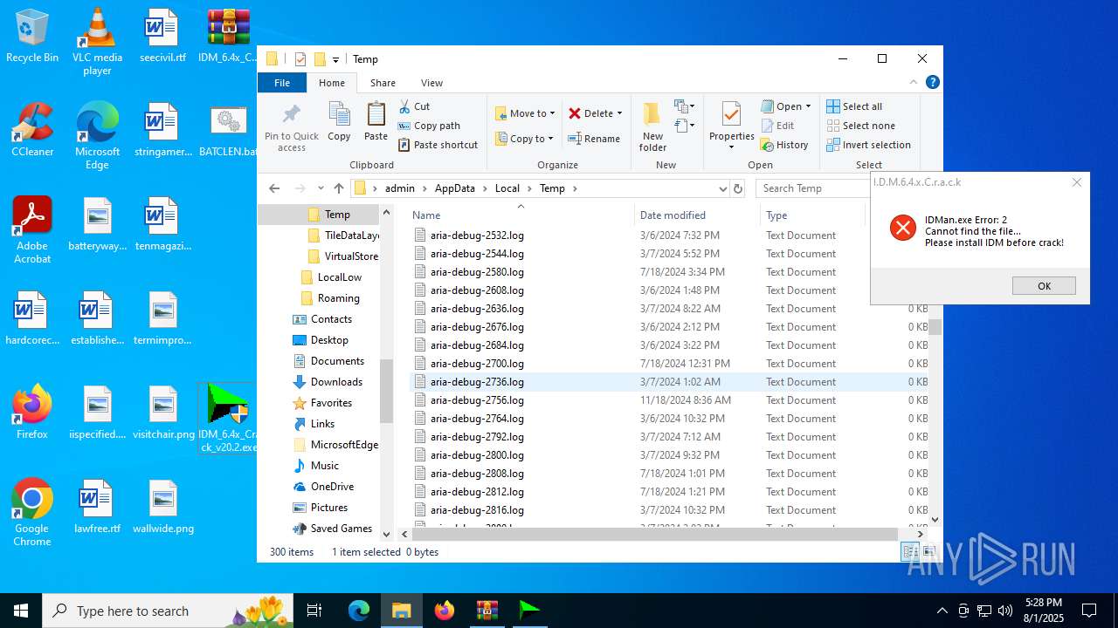1118x628 pixels.
Task: Click the Back navigation arrow
Action: [274, 188]
